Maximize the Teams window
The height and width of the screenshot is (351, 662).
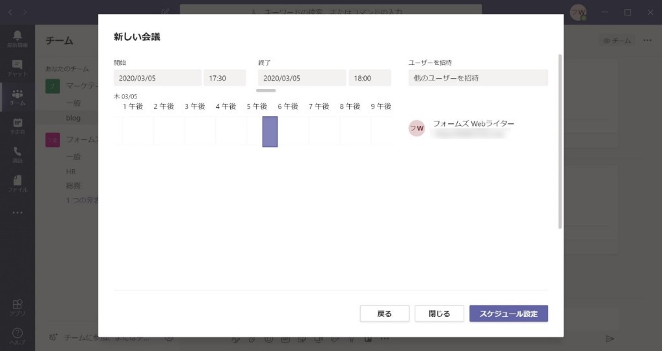point(628,12)
